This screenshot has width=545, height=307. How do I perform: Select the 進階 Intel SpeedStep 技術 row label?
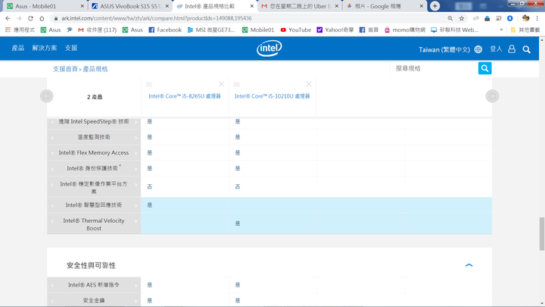[x=94, y=121]
